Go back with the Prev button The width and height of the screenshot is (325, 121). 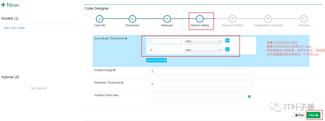299,115
